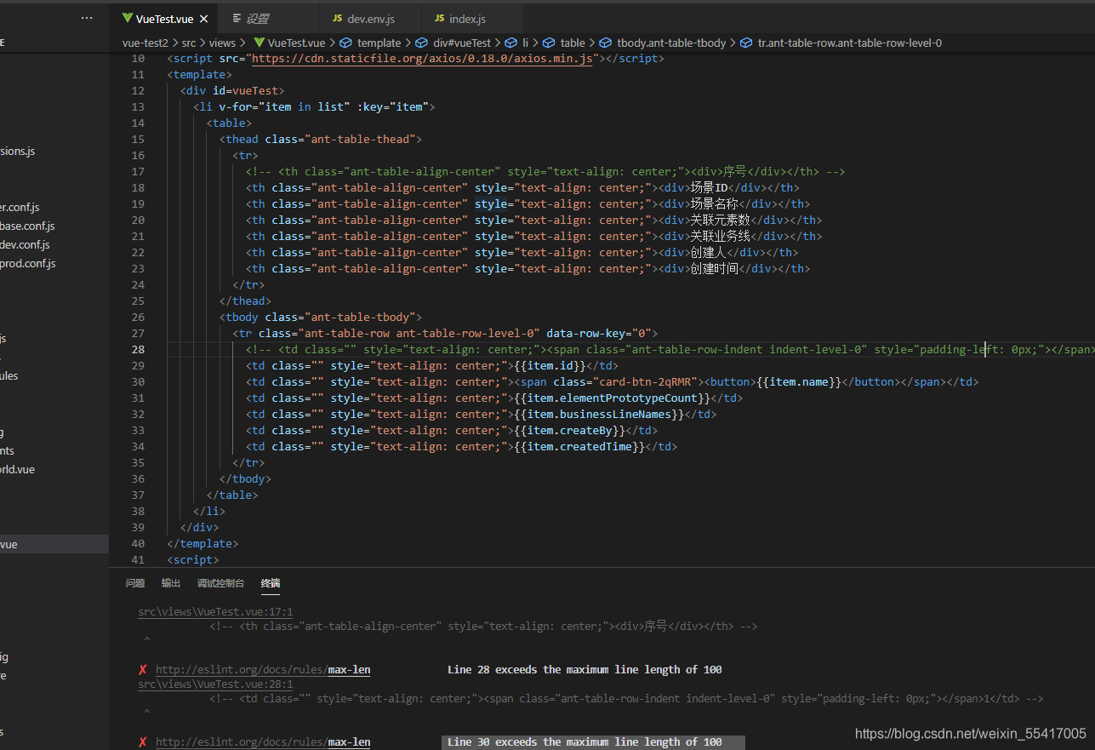Open the tr.ant-table-row breadcrumb symbol

pyautogui.click(x=841, y=43)
